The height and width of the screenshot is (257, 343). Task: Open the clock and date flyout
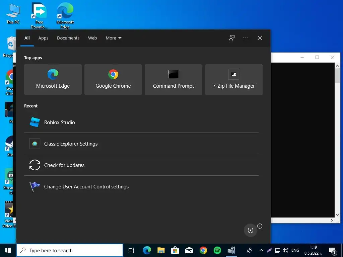[313, 250]
